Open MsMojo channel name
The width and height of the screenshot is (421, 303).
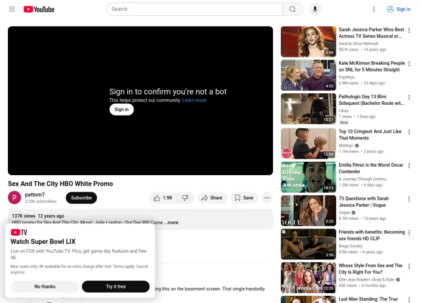click(346, 145)
